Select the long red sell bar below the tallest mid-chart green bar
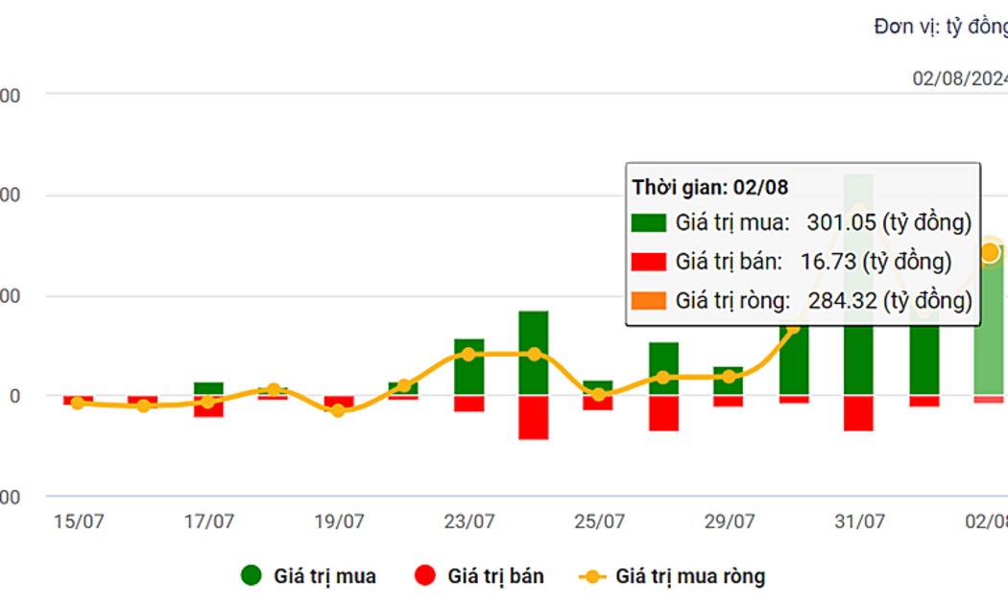The width and height of the screenshot is (1008, 604). pos(534,417)
